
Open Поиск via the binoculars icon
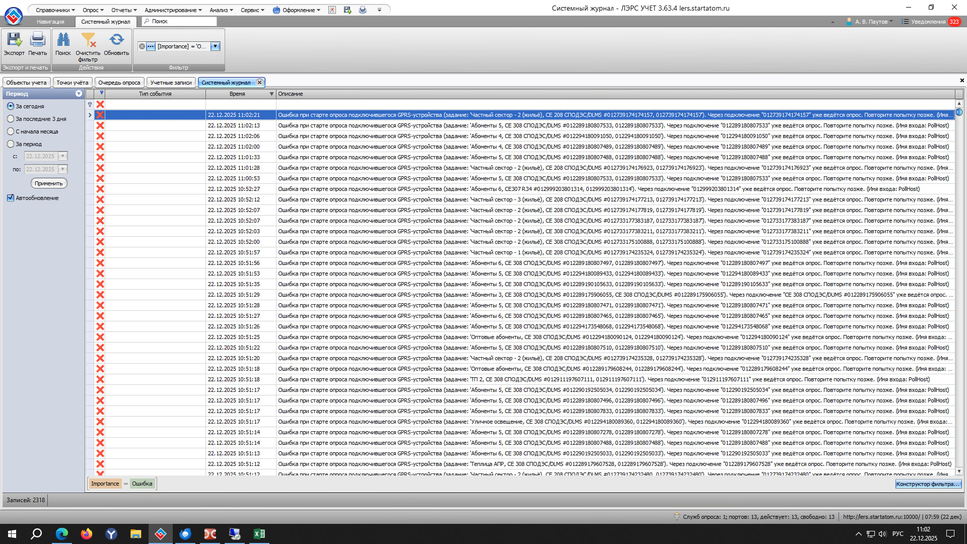point(63,40)
